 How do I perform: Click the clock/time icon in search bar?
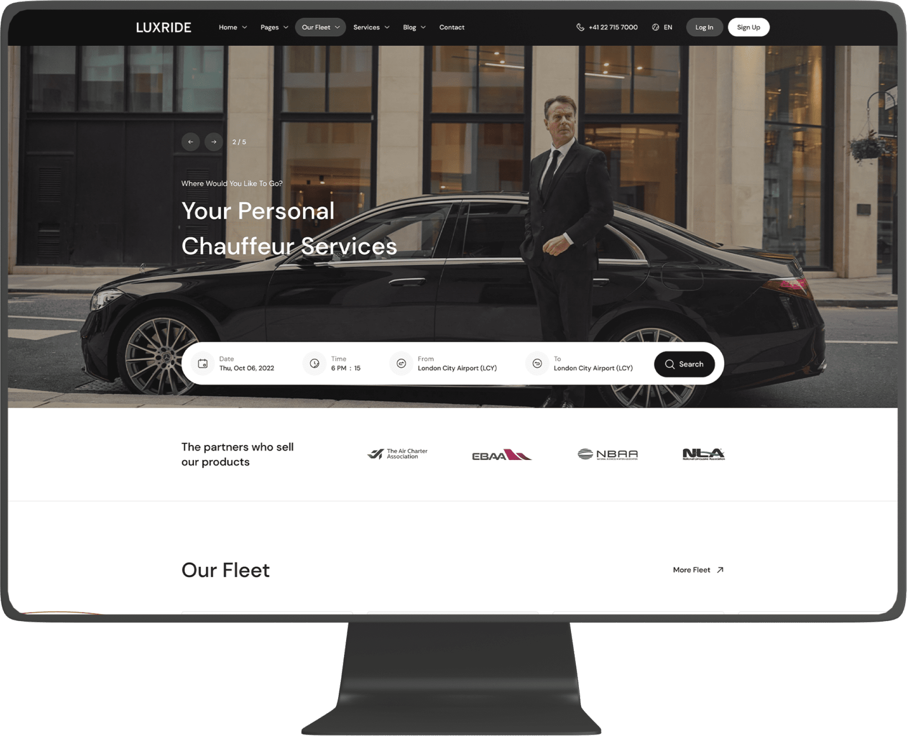(313, 363)
